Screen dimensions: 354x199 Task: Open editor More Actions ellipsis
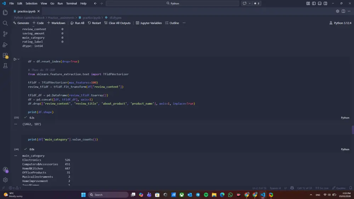tap(349, 11)
